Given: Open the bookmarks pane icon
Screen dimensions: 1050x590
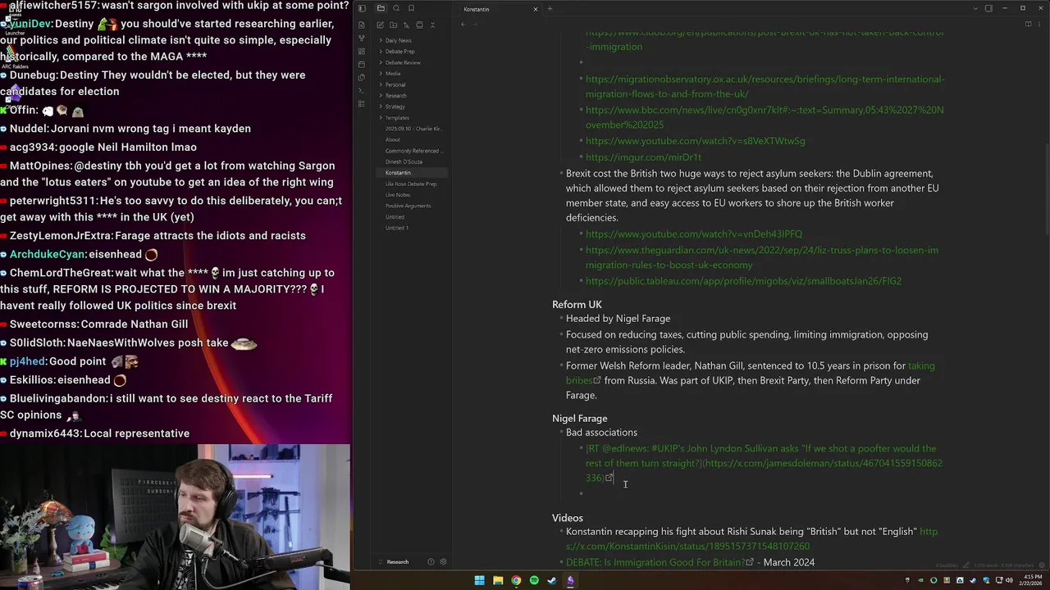Looking at the screenshot, I should tap(411, 8).
